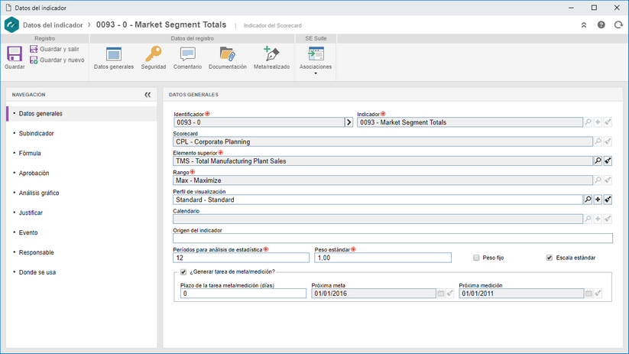Click search icon for Elemento superior
Viewport: 629px width, 354px height.
(x=598, y=161)
